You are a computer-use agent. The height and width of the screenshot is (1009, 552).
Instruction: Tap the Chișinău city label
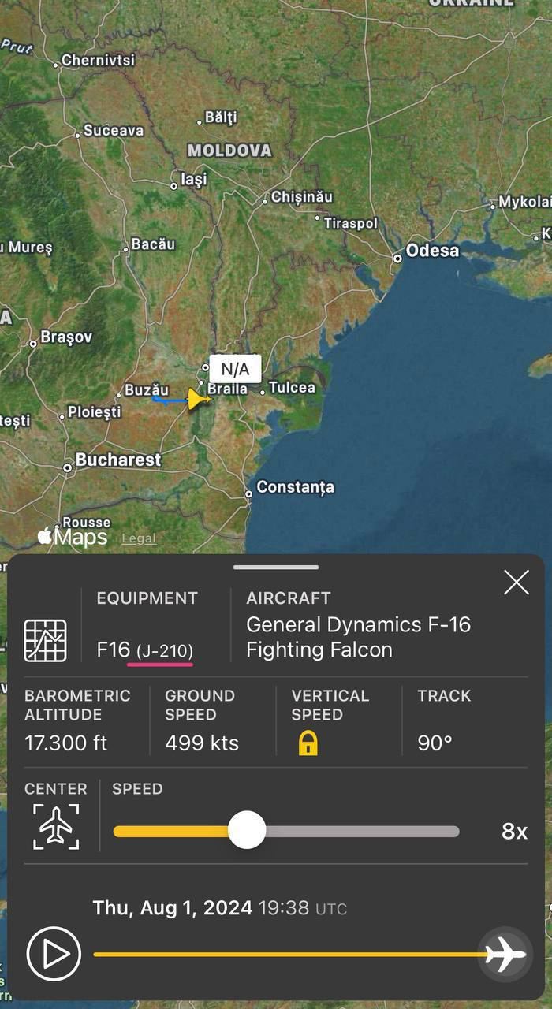tap(302, 197)
